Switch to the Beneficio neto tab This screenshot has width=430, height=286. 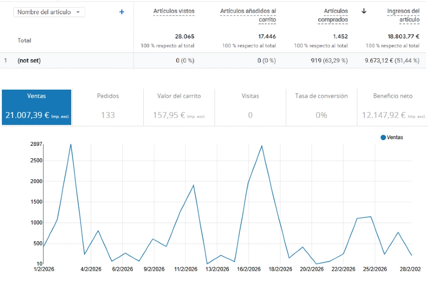(392, 106)
